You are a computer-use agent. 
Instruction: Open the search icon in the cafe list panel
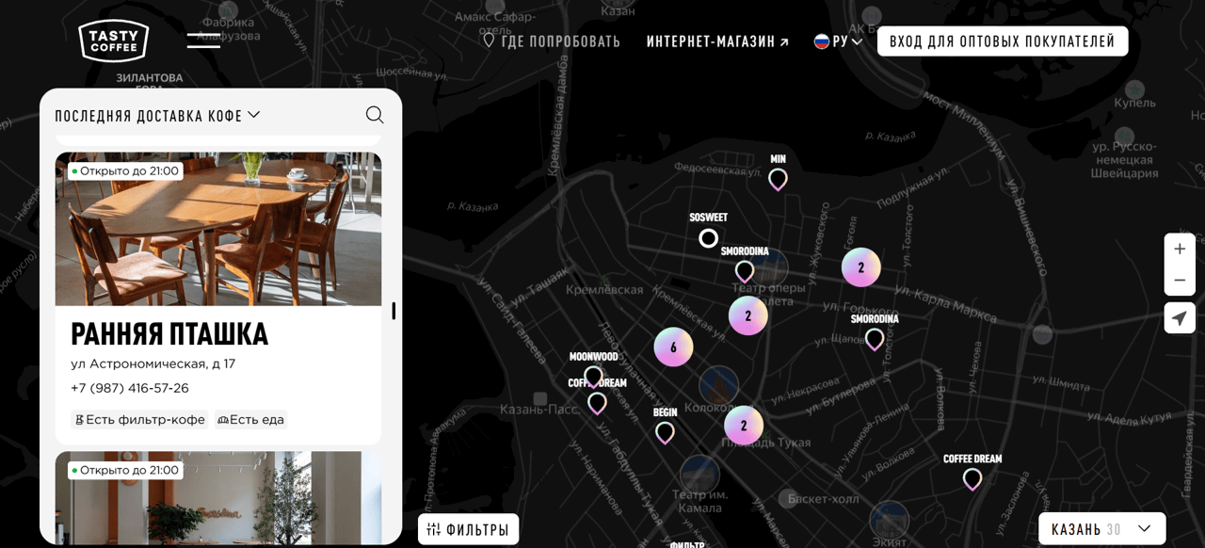pos(375,115)
